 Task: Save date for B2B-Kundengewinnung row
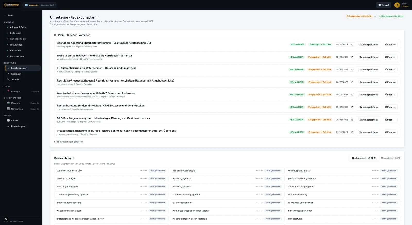pyautogui.click(x=368, y=120)
